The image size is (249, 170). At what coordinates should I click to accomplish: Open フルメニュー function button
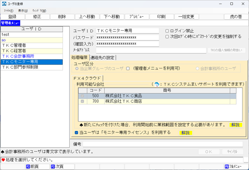[236, 167]
